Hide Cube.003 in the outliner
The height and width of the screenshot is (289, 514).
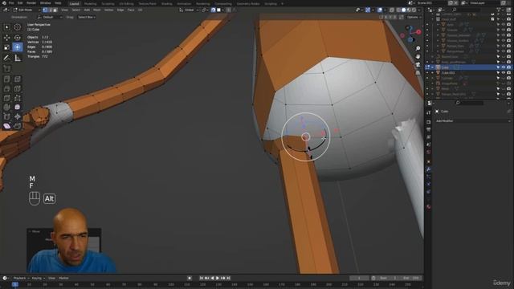tap(504, 73)
